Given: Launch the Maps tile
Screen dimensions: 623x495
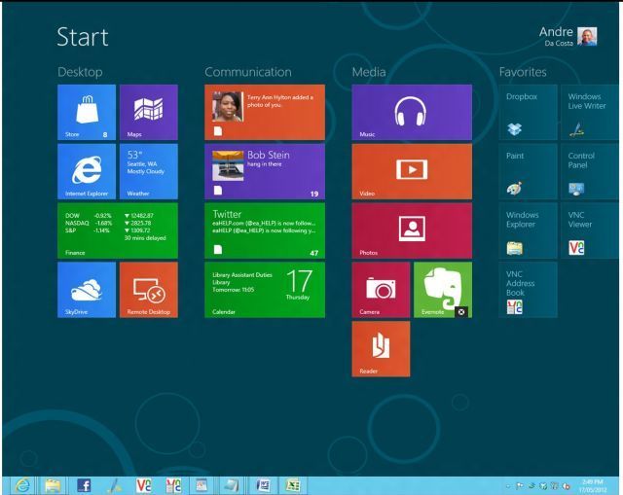Looking at the screenshot, I should tap(148, 112).
